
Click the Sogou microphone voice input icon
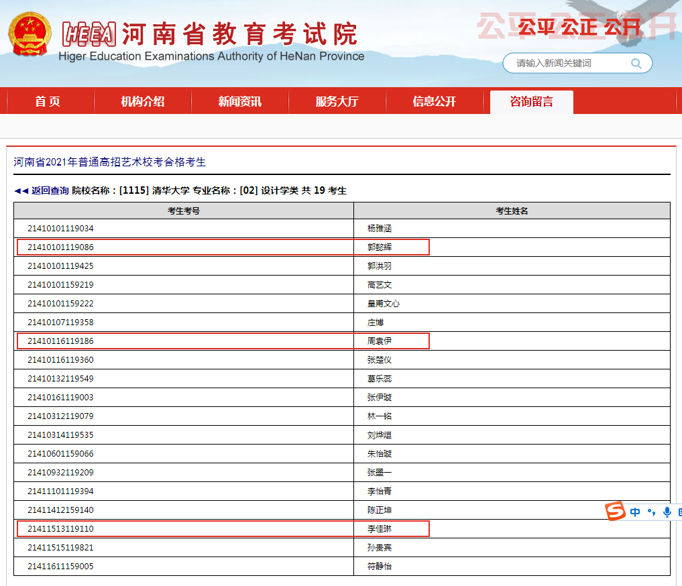[667, 512]
